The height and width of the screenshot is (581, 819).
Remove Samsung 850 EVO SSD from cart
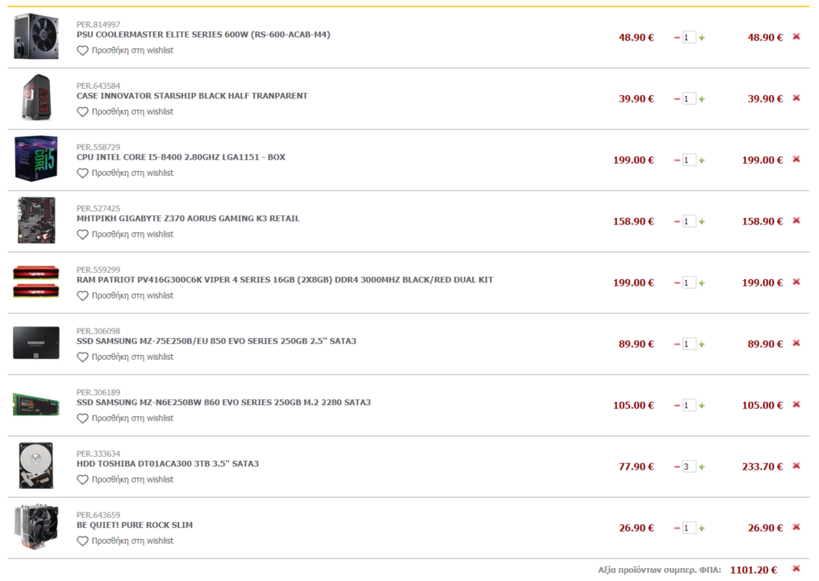click(796, 343)
